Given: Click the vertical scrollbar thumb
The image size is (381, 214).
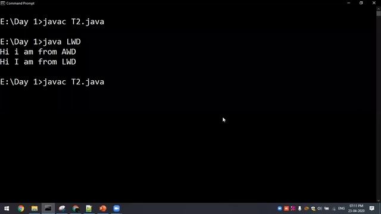Looking at the screenshot, I should tap(379, 14).
